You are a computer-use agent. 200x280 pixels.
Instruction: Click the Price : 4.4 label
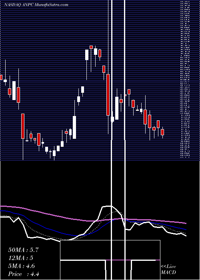[24, 274]
